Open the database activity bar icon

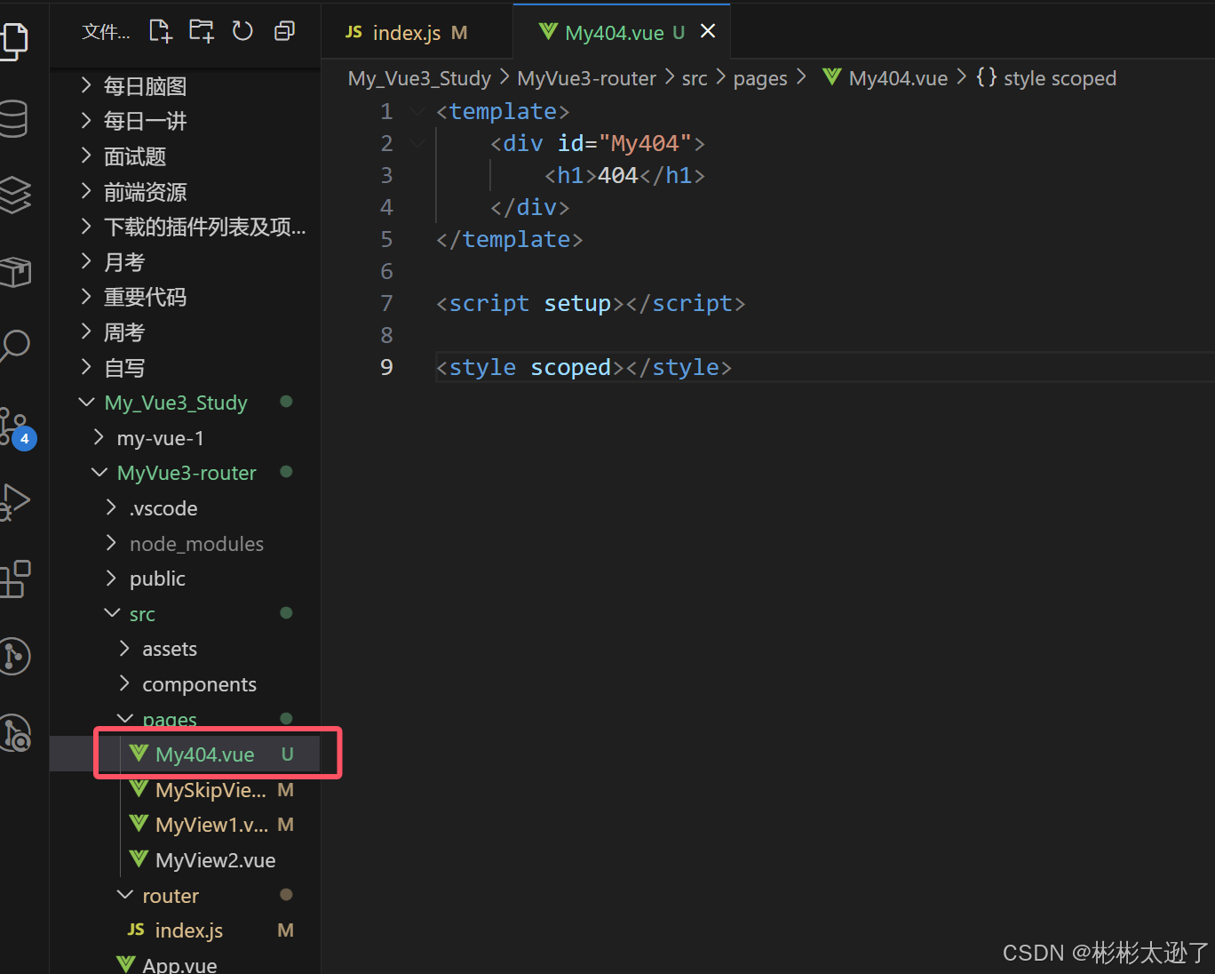(13, 118)
